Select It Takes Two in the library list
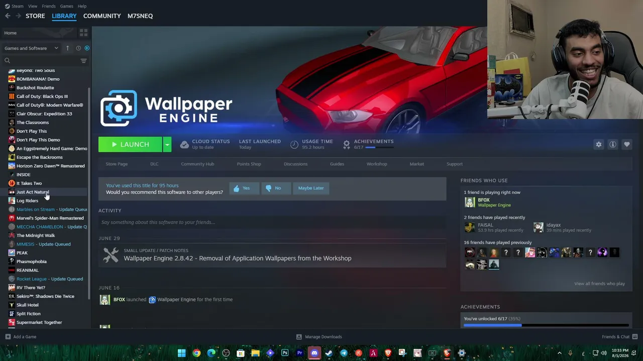Viewport: 643px width, 361px height. tap(29, 184)
